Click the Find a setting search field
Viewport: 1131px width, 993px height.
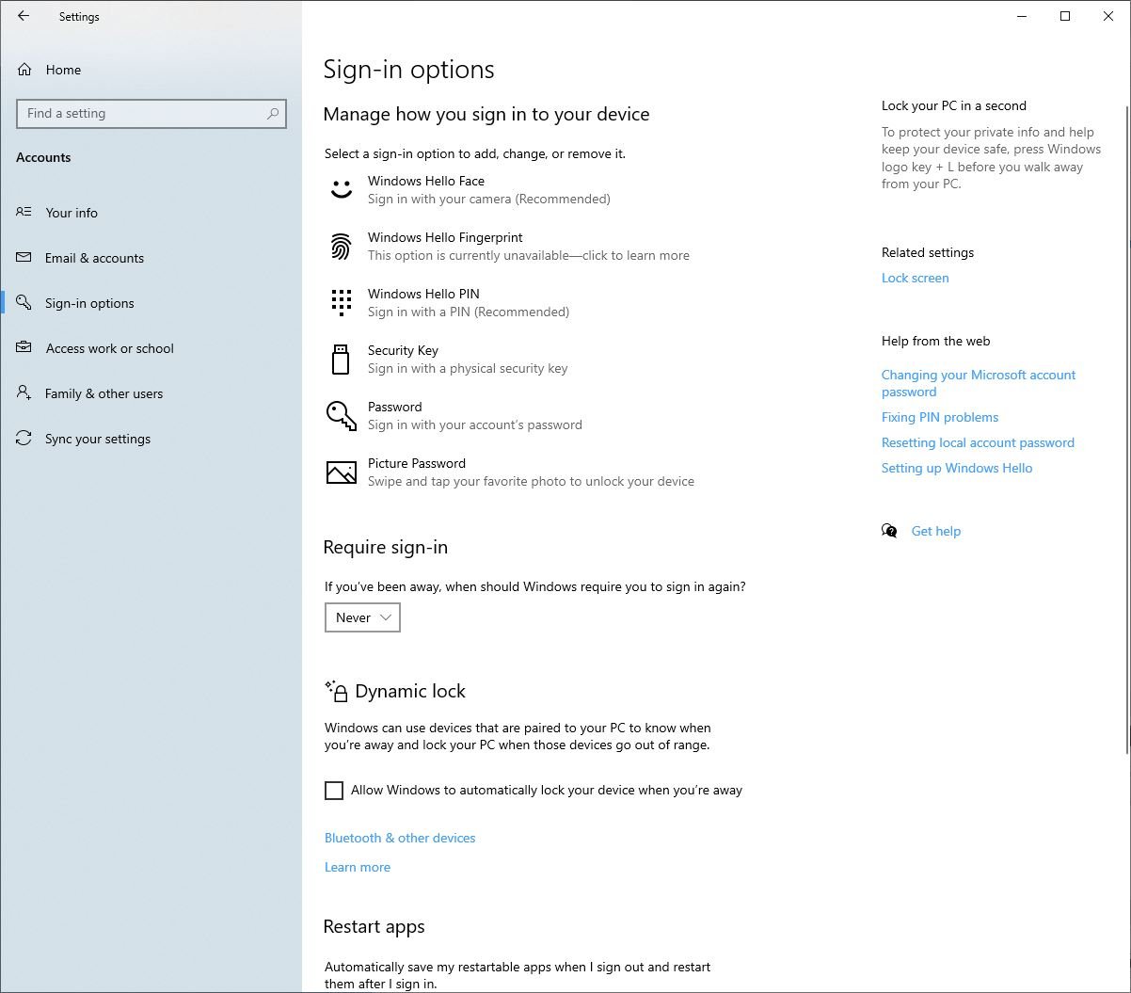tap(151, 113)
